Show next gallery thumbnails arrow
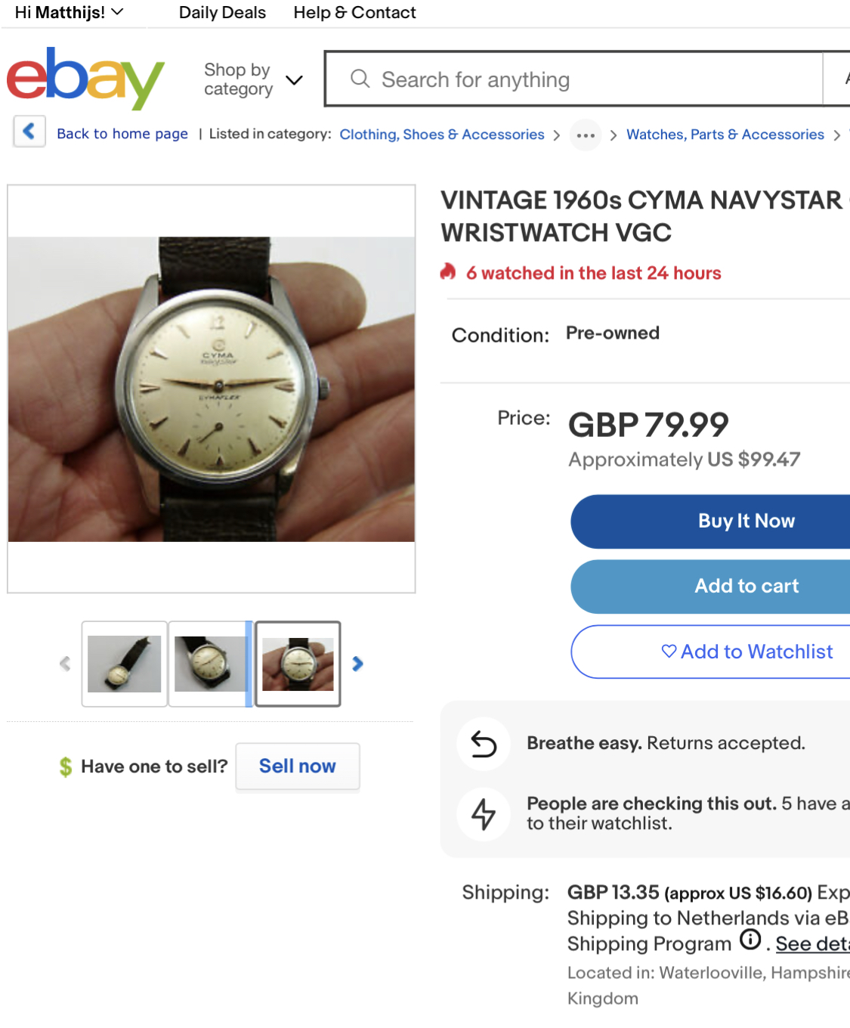This screenshot has height=1028, width=850. pos(357,664)
